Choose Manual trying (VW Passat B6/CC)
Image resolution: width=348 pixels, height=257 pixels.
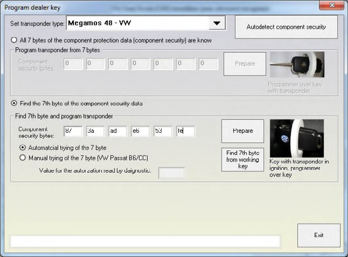[x=23, y=158]
